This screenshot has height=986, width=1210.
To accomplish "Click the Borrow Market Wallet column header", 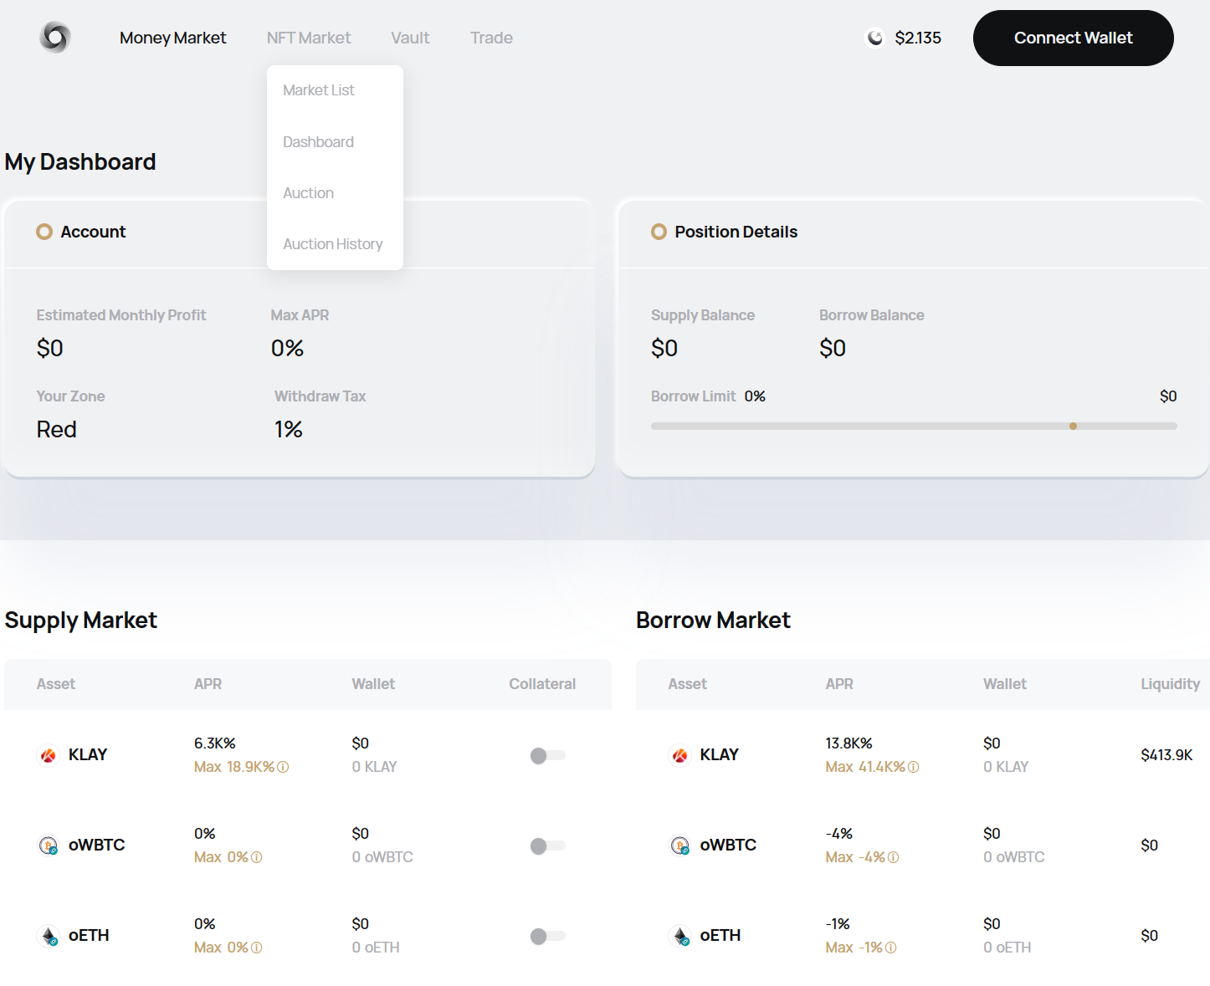I will [x=1004, y=684].
